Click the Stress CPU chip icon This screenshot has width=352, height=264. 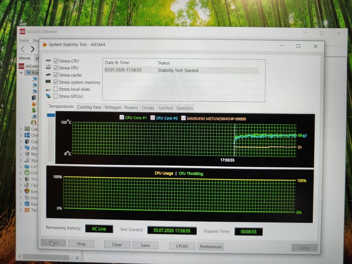[x=48, y=61]
